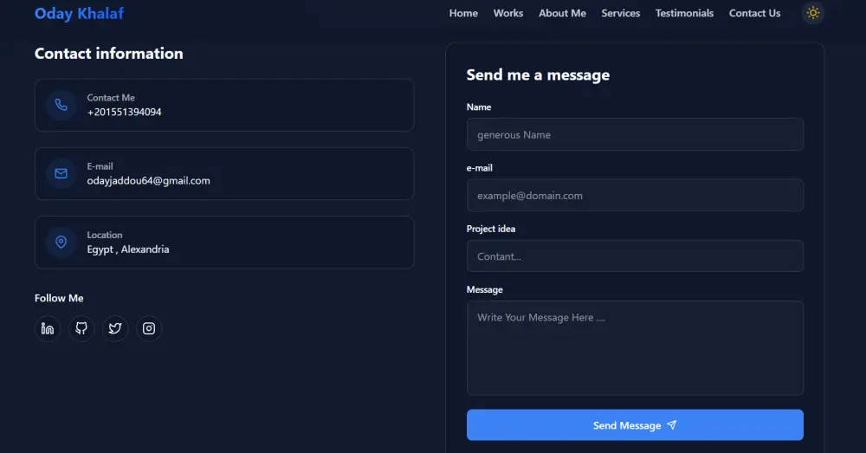Click the Send me a message heading
This screenshot has height=453, width=866.
point(538,74)
